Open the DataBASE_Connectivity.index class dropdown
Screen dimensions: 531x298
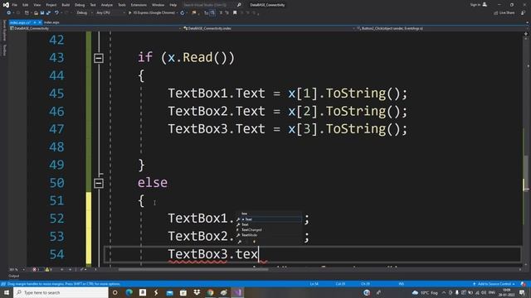[x=269, y=28]
